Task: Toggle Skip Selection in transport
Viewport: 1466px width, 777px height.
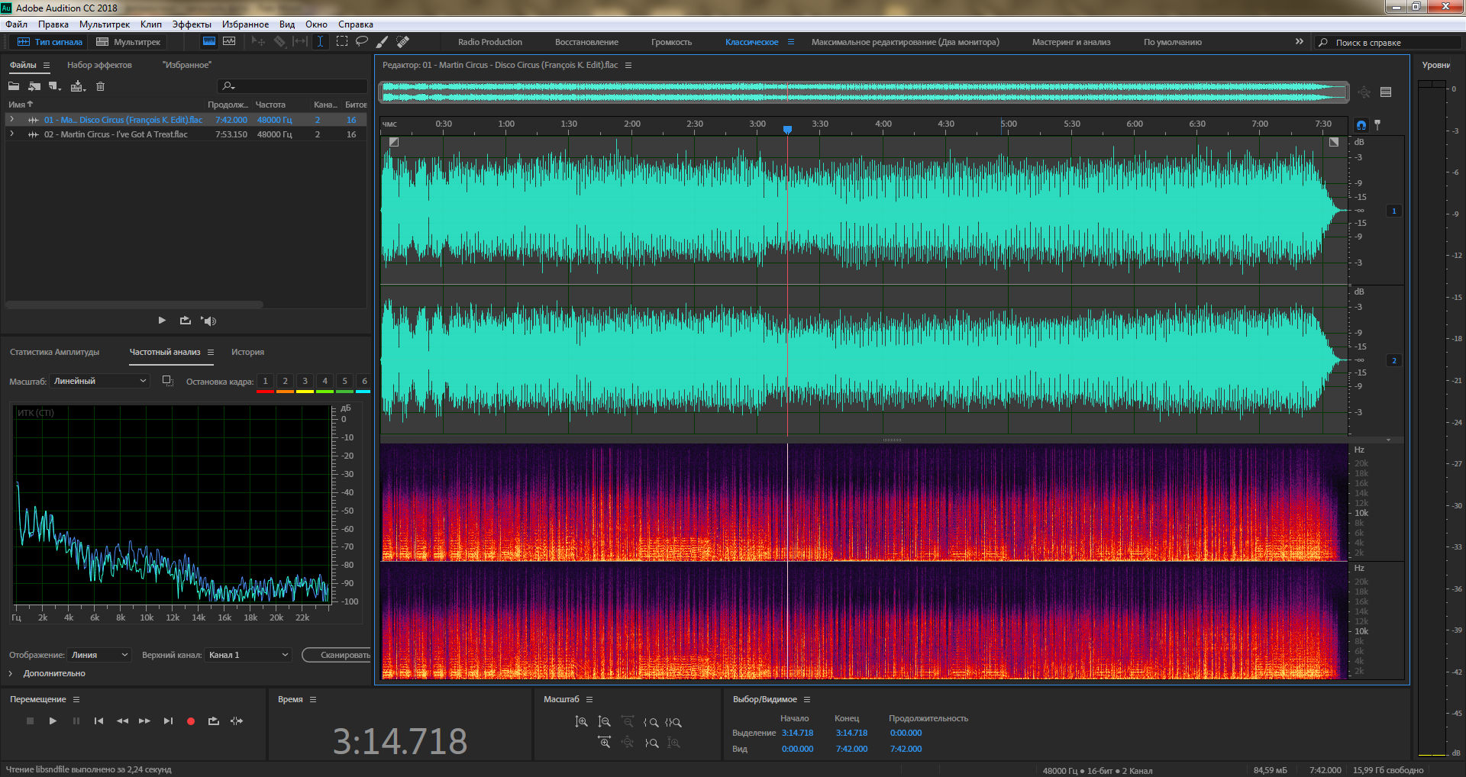Action: 237,721
